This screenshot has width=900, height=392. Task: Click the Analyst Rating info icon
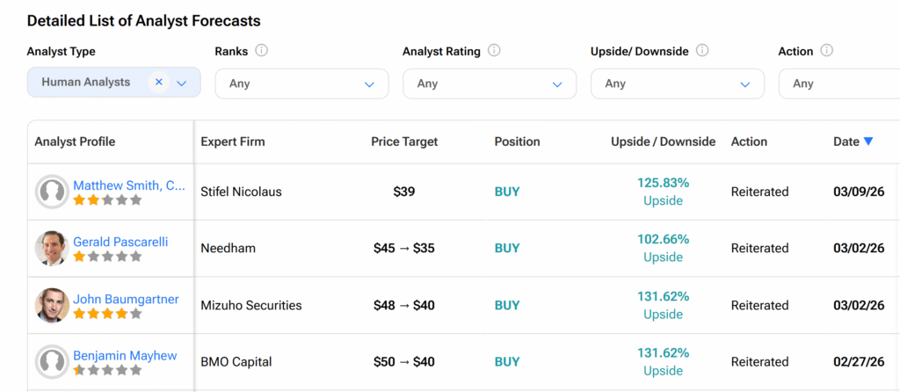coord(494,51)
